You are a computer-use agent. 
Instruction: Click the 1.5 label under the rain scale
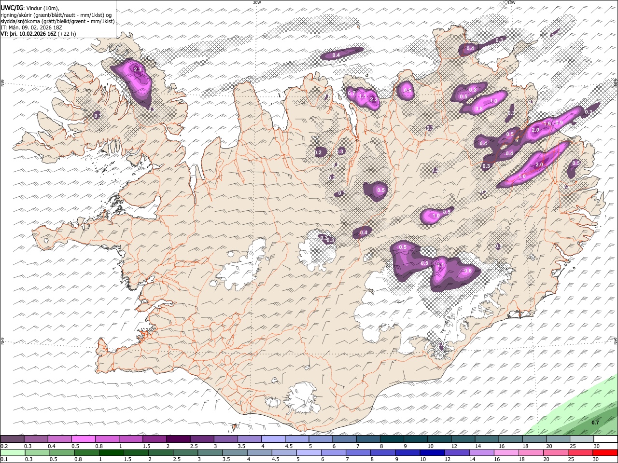pos(127,460)
